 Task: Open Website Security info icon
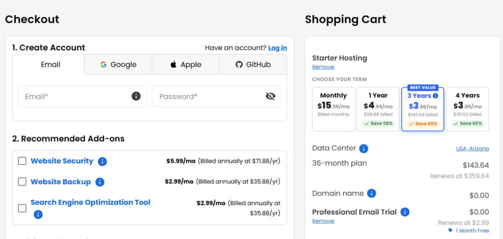[x=102, y=161]
